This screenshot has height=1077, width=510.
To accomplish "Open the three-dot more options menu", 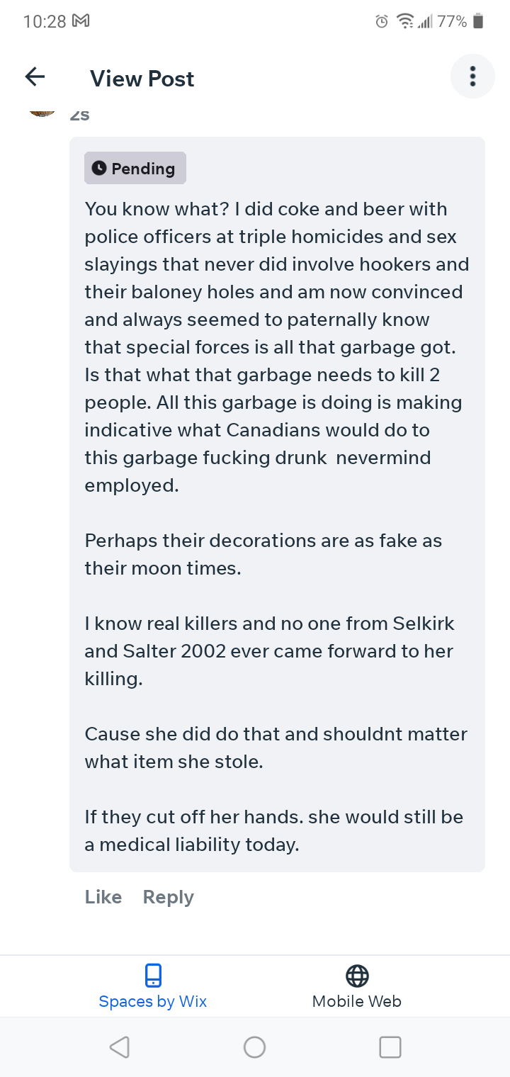I will pos(472,77).
